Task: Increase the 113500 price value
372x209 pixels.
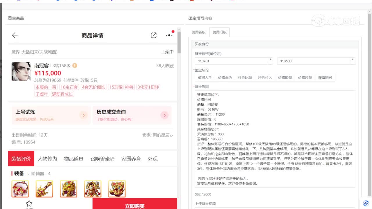Action: [x=353, y=60]
